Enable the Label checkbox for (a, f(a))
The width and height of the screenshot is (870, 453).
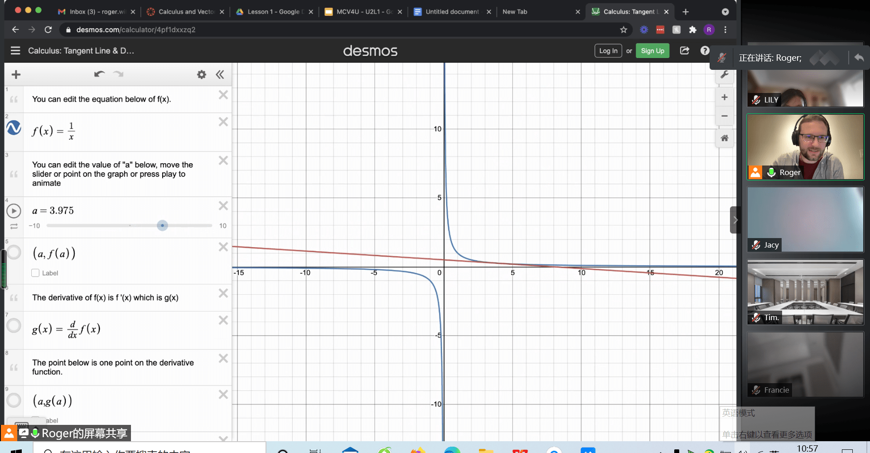35,273
